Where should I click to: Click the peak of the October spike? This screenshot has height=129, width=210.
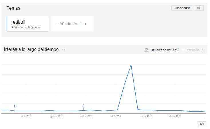(x=131, y=65)
